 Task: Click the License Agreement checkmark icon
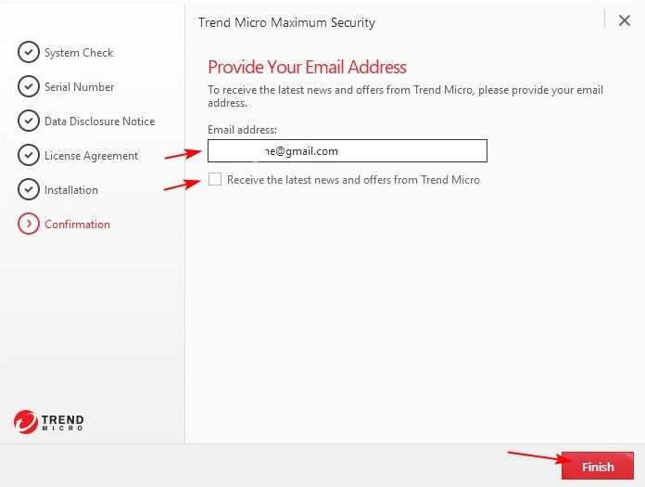click(29, 155)
